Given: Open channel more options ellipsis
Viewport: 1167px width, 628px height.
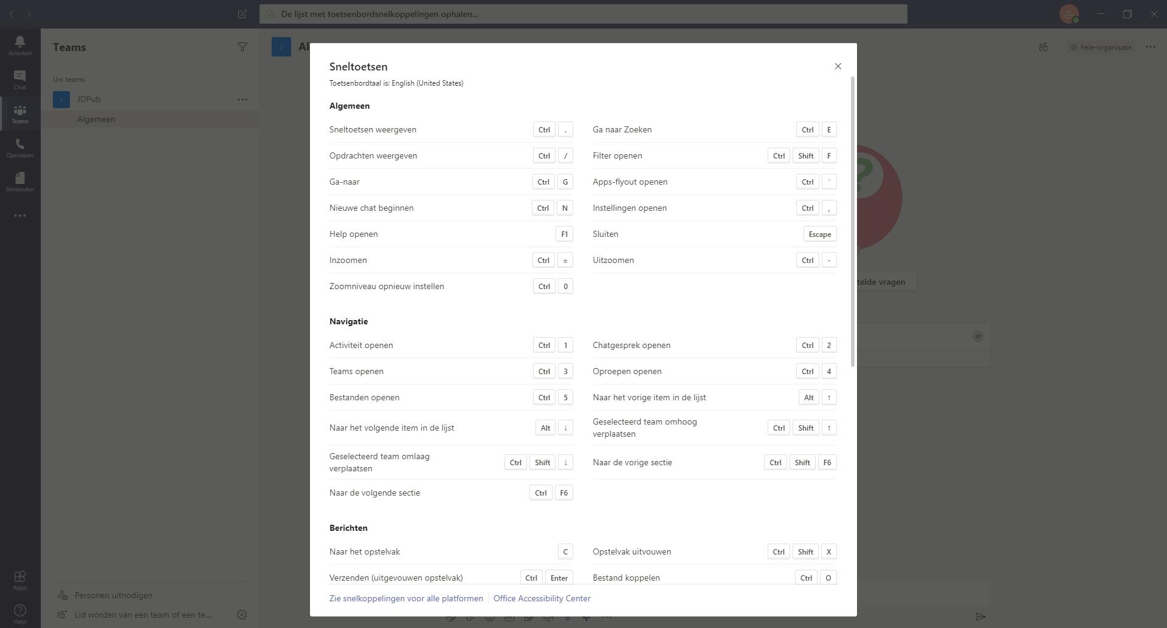Looking at the screenshot, I should point(1150,47).
